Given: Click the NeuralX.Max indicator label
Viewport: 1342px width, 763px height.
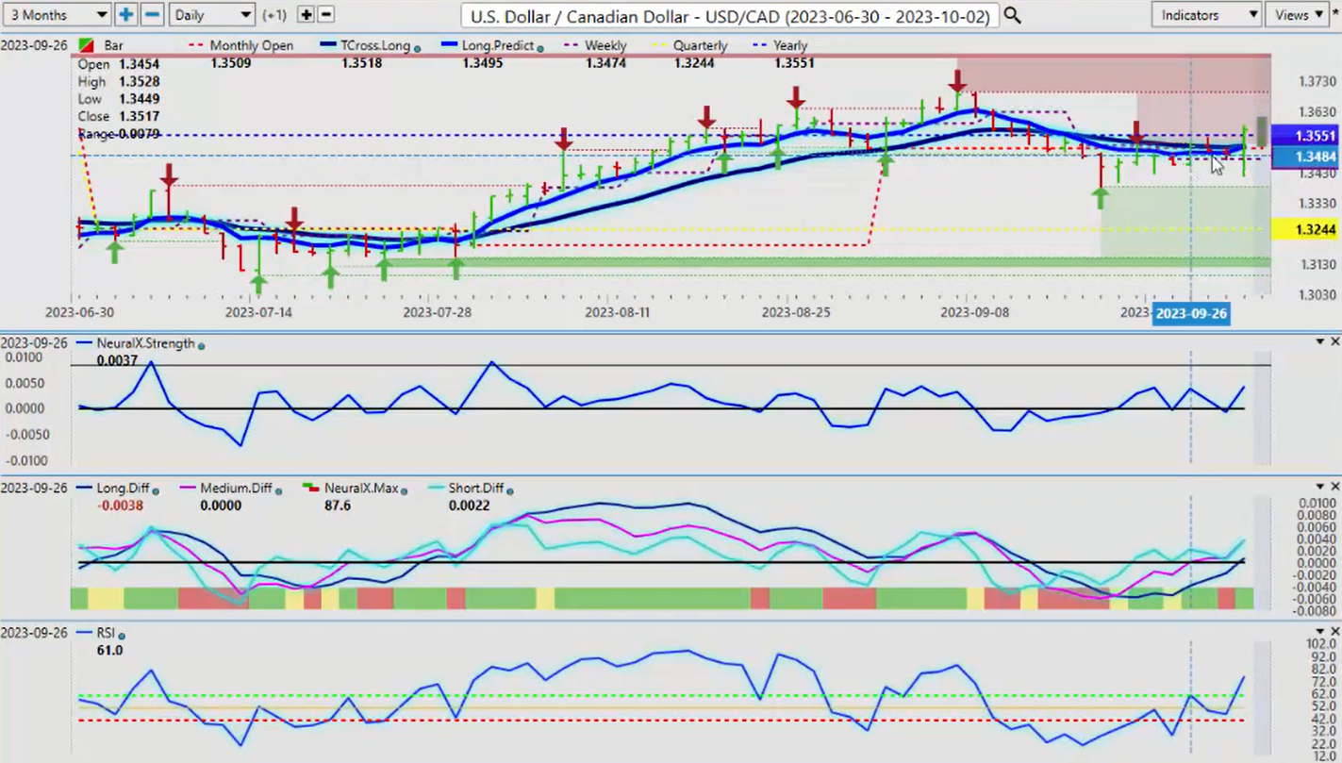Looking at the screenshot, I should [362, 489].
